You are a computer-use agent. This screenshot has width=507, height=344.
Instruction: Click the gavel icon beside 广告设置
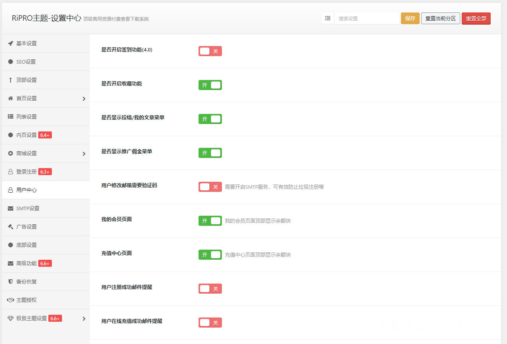(x=11, y=227)
